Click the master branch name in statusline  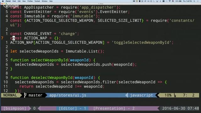pyautogui.click(x=35, y=95)
